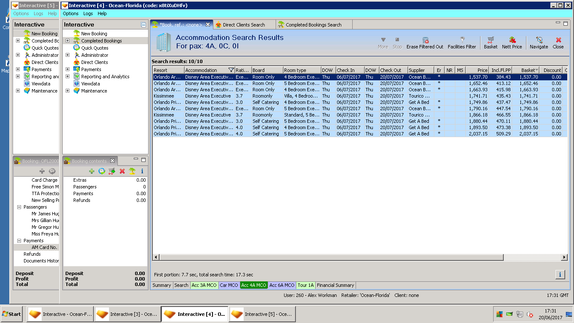
Task: Click the Direct Clients tree icon in Interactive [4]
Action: pos(77,62)
